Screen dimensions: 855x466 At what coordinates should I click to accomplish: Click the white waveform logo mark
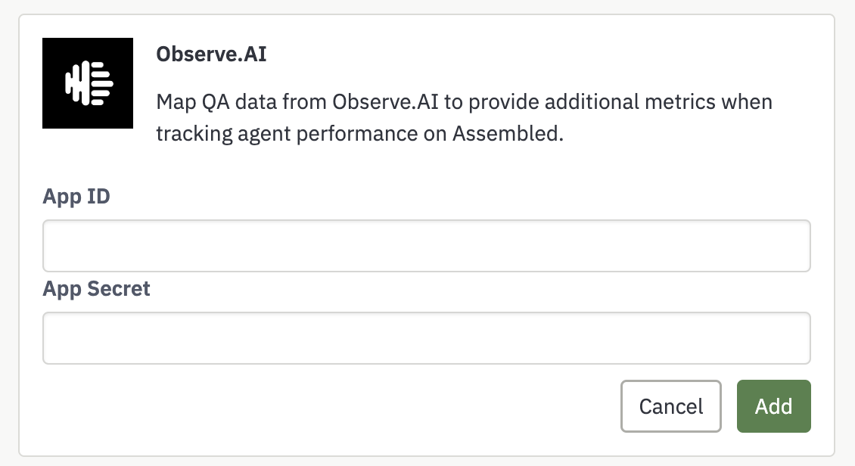(89, 83)
